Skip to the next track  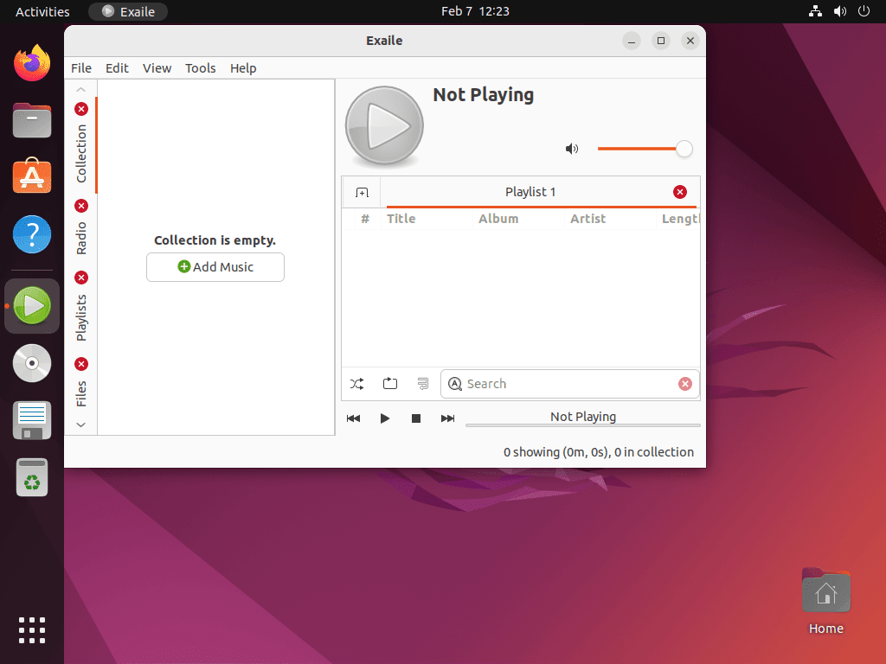point(447,418)
